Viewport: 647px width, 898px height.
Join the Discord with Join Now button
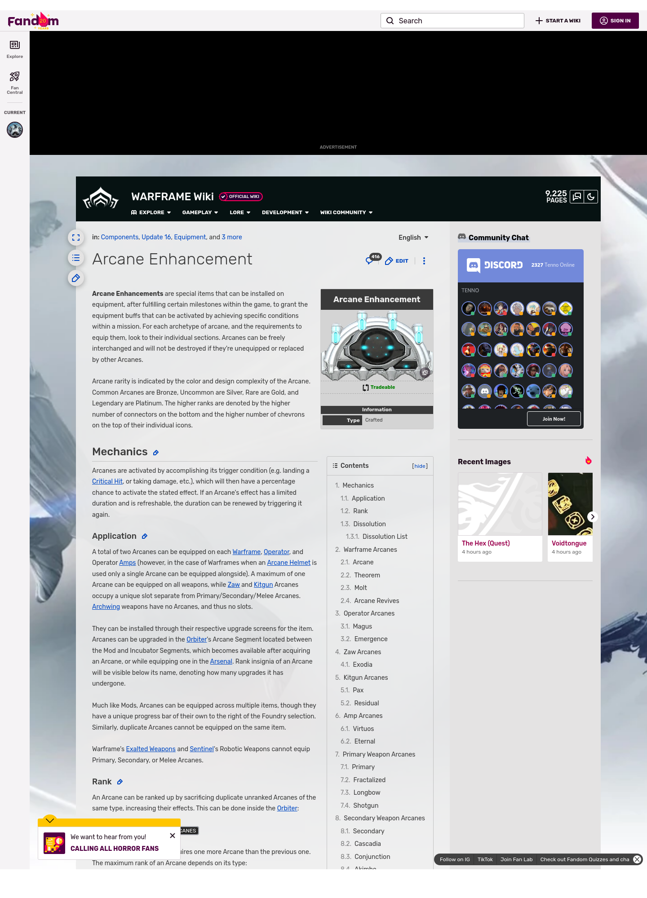tap(554, 419)
